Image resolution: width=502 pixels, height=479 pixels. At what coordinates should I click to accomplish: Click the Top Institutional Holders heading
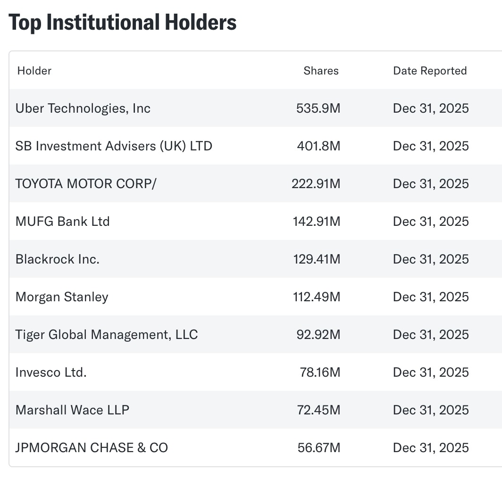pyautogui.click(x=123, y=23)
